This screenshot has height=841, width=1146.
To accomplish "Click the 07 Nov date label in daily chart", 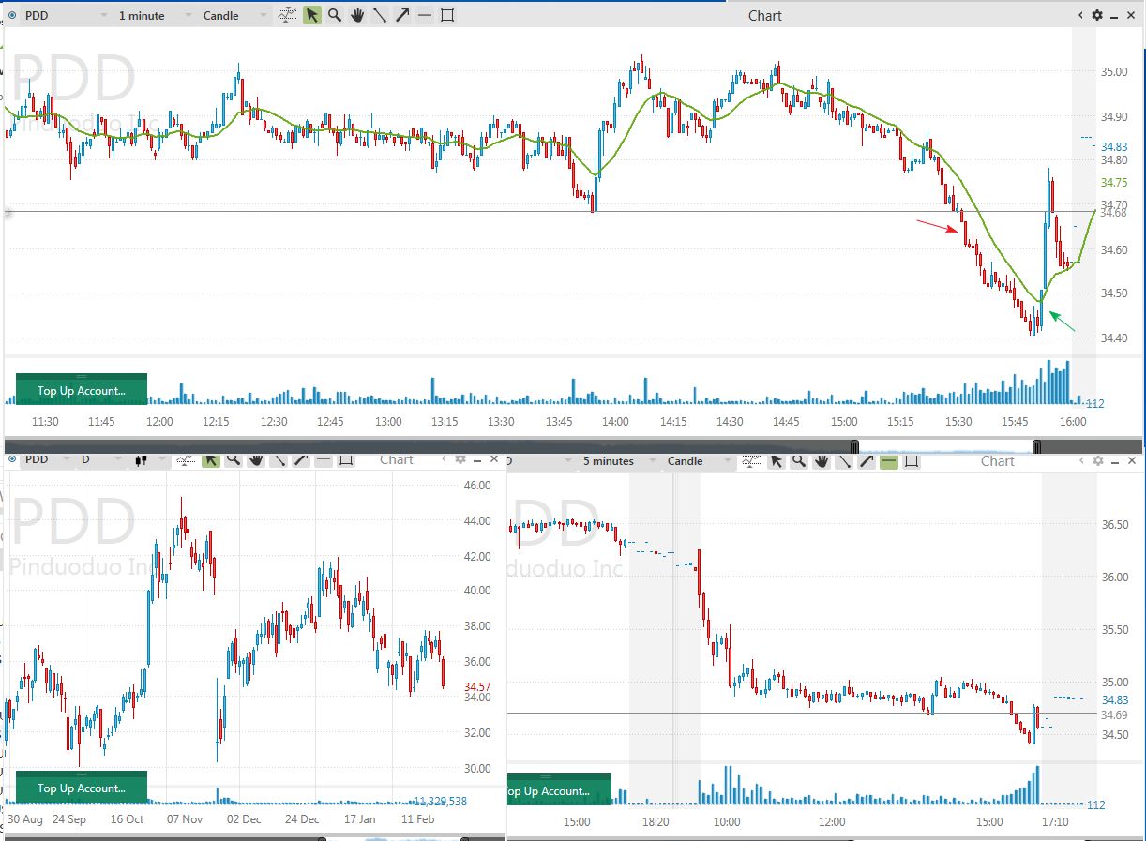I will (186, 819).
